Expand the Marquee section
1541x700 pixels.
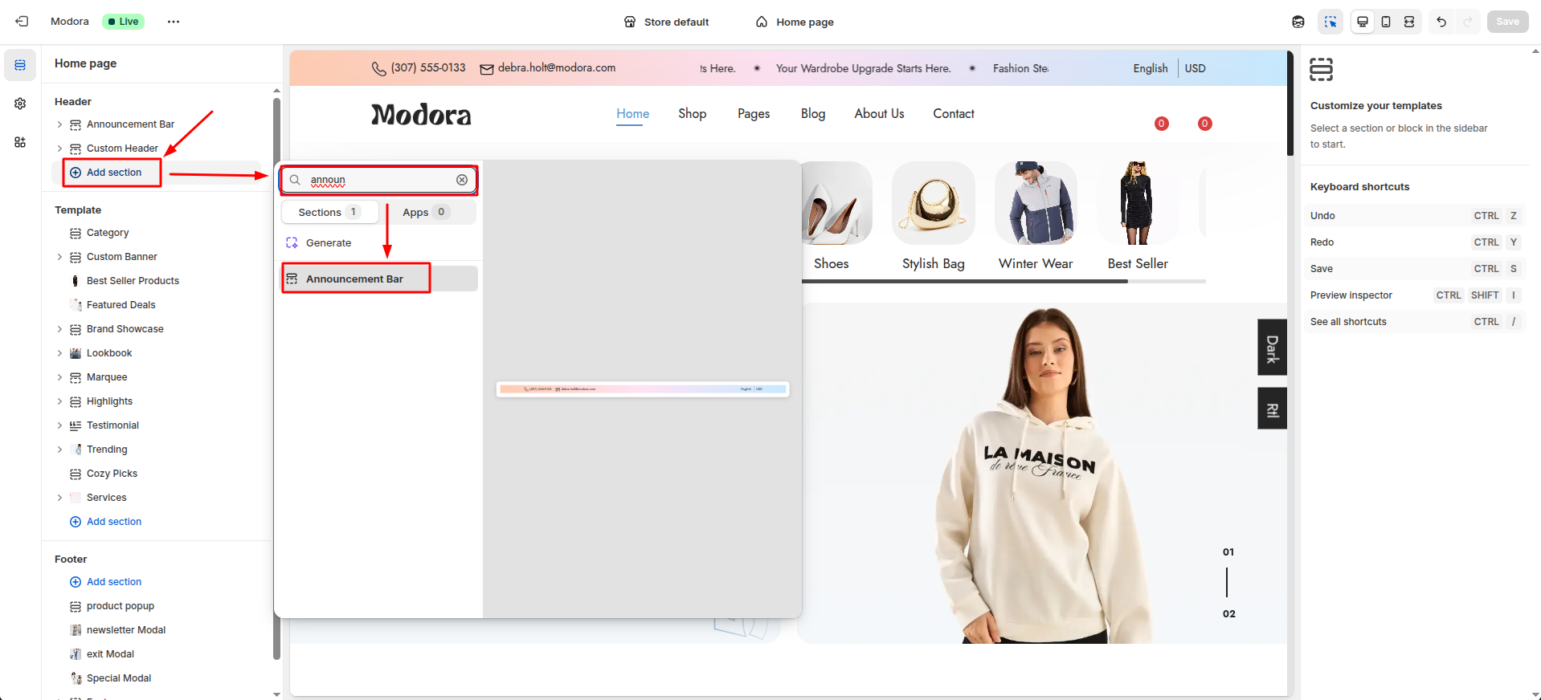pos(59,377)
